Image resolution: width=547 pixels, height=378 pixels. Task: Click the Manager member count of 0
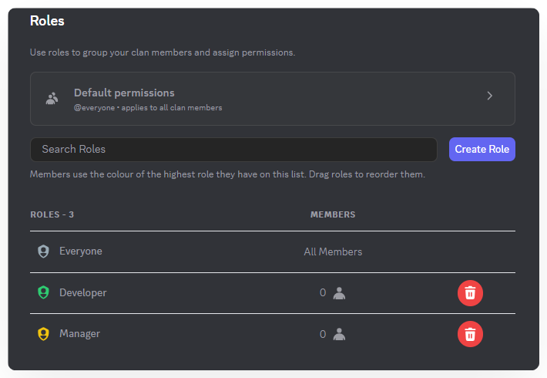tap(323, 334)
